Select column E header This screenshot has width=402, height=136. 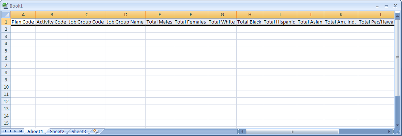(x=160, y=14)
